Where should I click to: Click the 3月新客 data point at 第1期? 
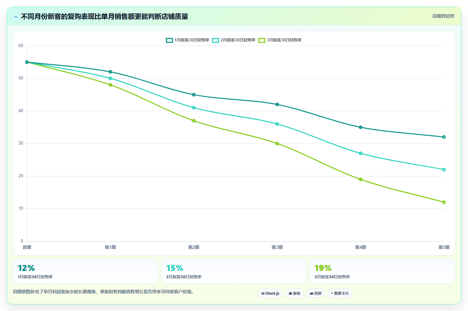(x=110, y=85)
